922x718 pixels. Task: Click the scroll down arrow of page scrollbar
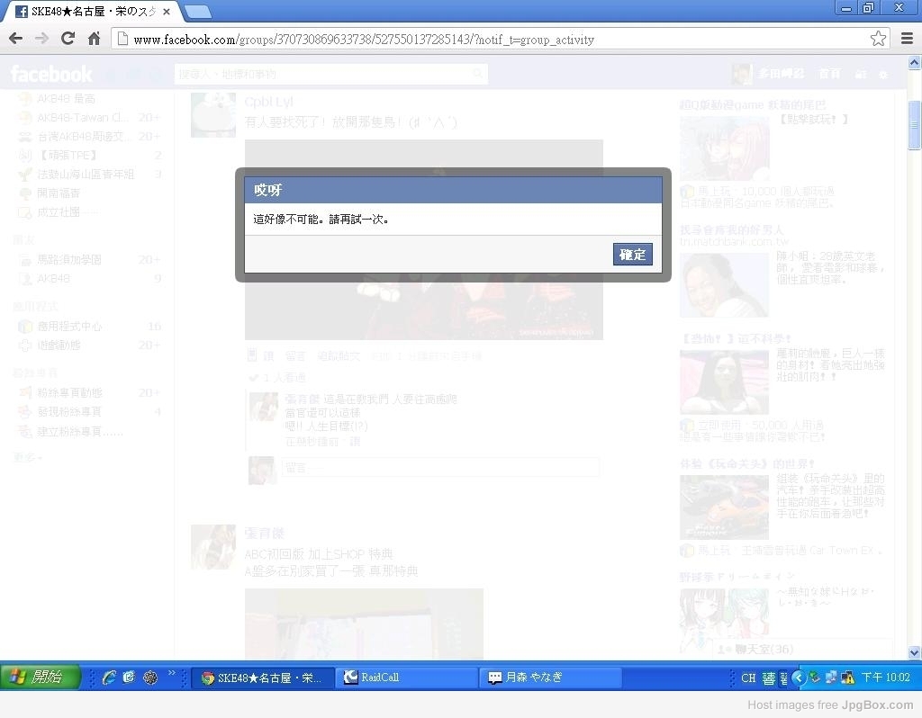click(915, 652)
